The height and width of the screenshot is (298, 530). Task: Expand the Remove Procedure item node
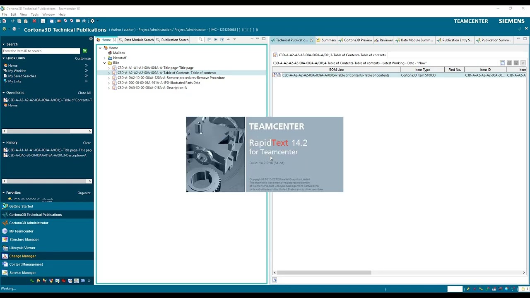[109, 78]
